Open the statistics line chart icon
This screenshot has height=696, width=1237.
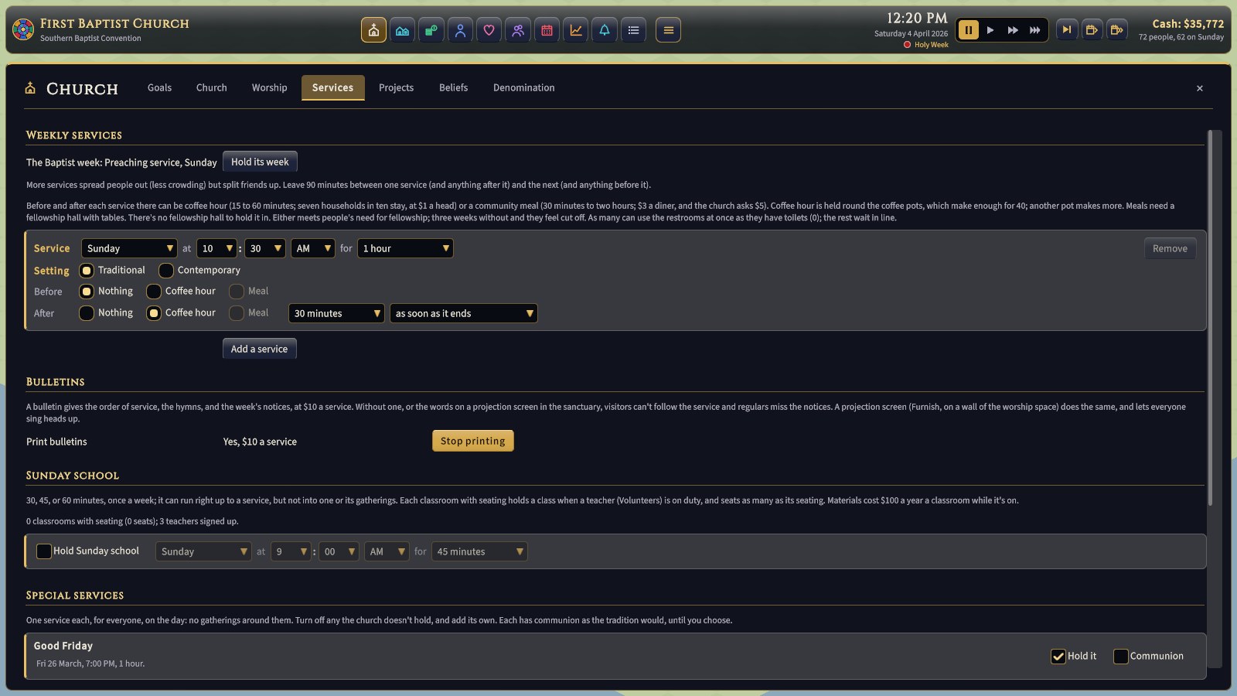(576, 30)
